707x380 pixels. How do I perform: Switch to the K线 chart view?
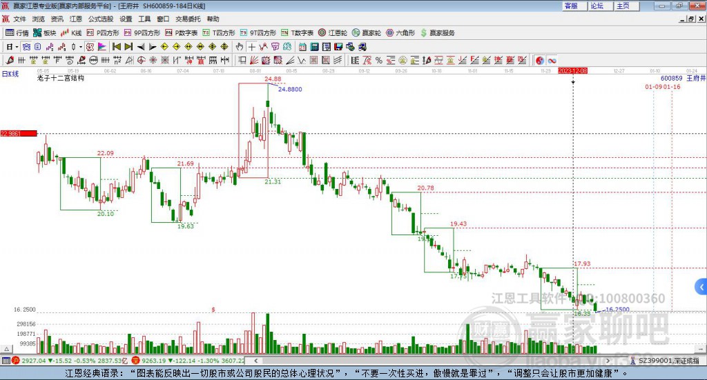[x=71, y=33]
